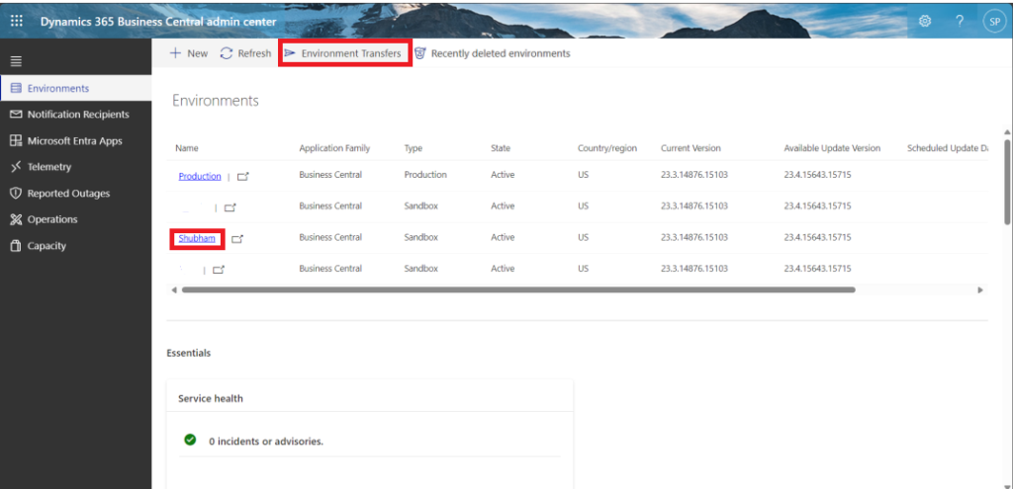Click Dynamics 365 Business Central admin center title
Image resolution: width=1013 pixels, height=489 pixels.
(x=158, y=22)
